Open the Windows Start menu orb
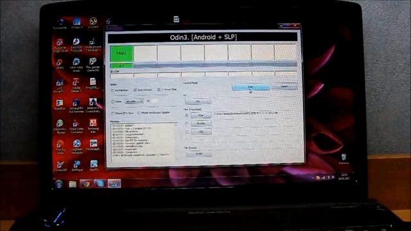This screenshot has width=411, height=231. pos(59,184)
